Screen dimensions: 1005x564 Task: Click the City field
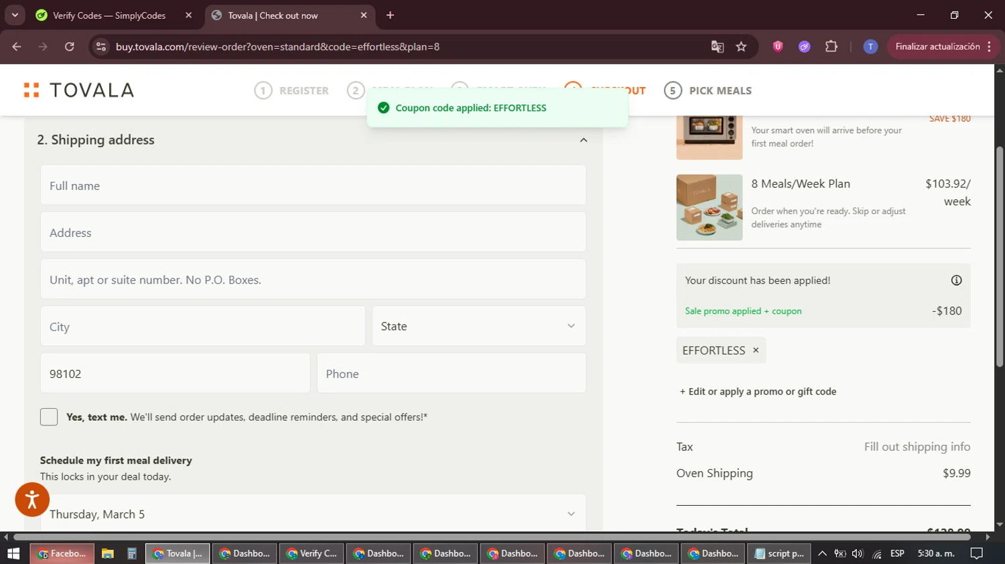pyautogui.click(x=202, y=326)
